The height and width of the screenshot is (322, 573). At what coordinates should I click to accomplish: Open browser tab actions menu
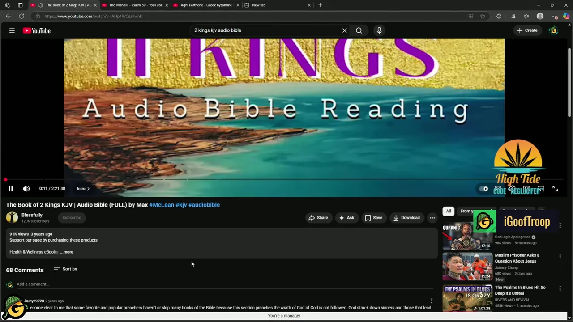click(x=20, y=5)
